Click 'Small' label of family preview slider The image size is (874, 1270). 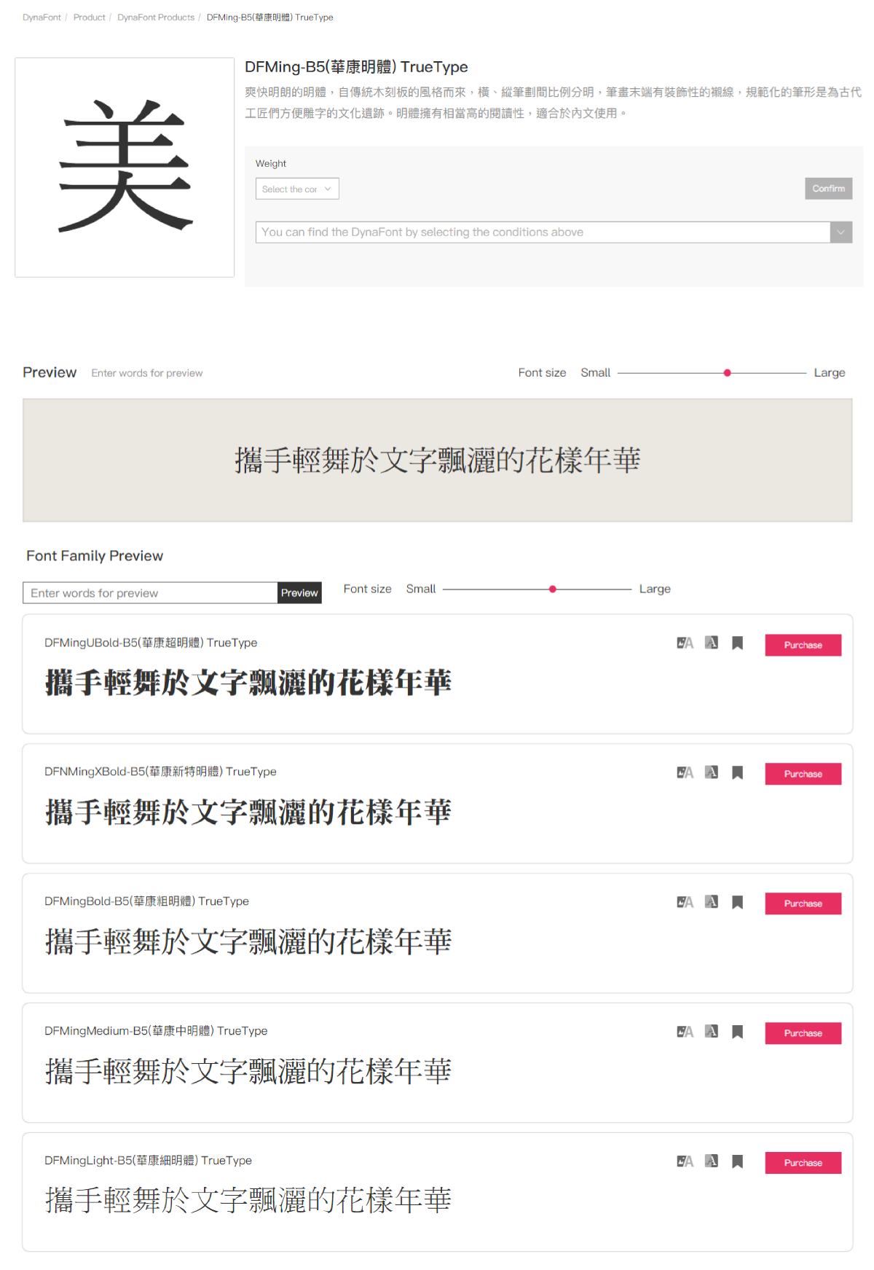click(x=421, y=589)
